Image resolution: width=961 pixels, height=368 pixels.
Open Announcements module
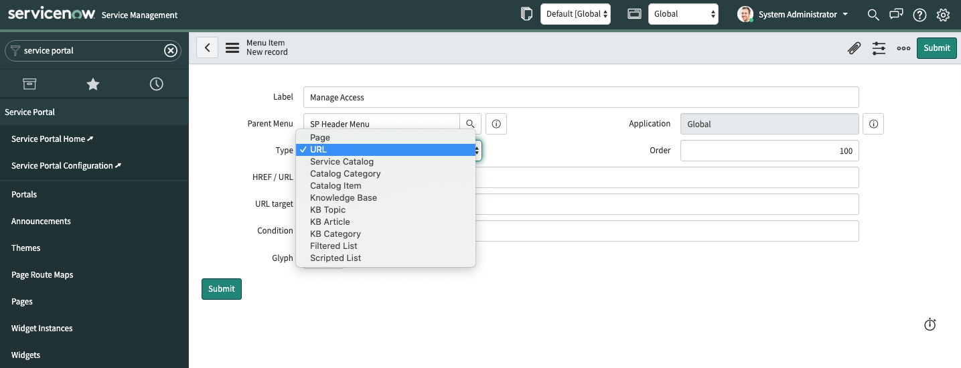(41, 221)
